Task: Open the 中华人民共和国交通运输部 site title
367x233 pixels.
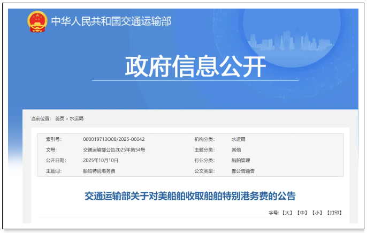Action: point(111,21)
